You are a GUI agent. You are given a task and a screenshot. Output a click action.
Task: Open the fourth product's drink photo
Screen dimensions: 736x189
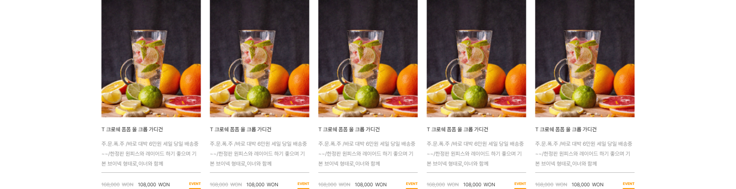pyautogui.click(x=476, y=59)
